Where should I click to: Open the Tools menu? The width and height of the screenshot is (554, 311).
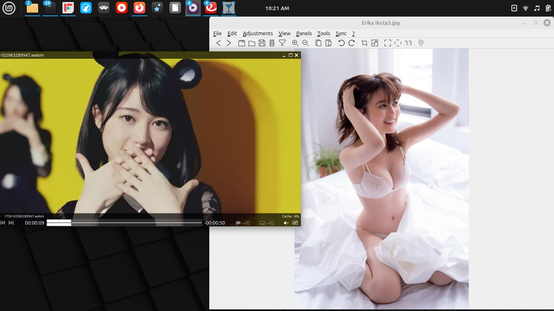point(324,34)
